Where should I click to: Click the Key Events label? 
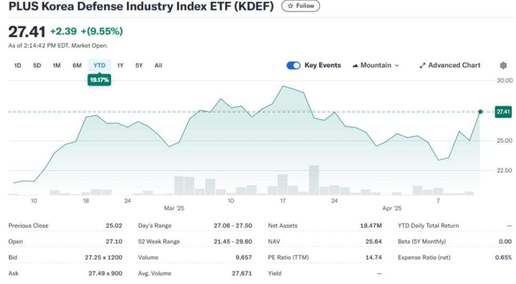tap(323, 65)
